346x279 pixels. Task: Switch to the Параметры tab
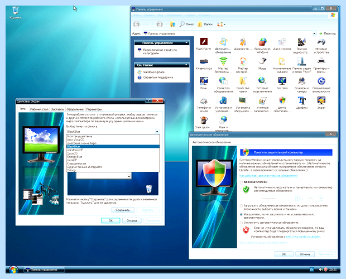[x=94, y=109]
